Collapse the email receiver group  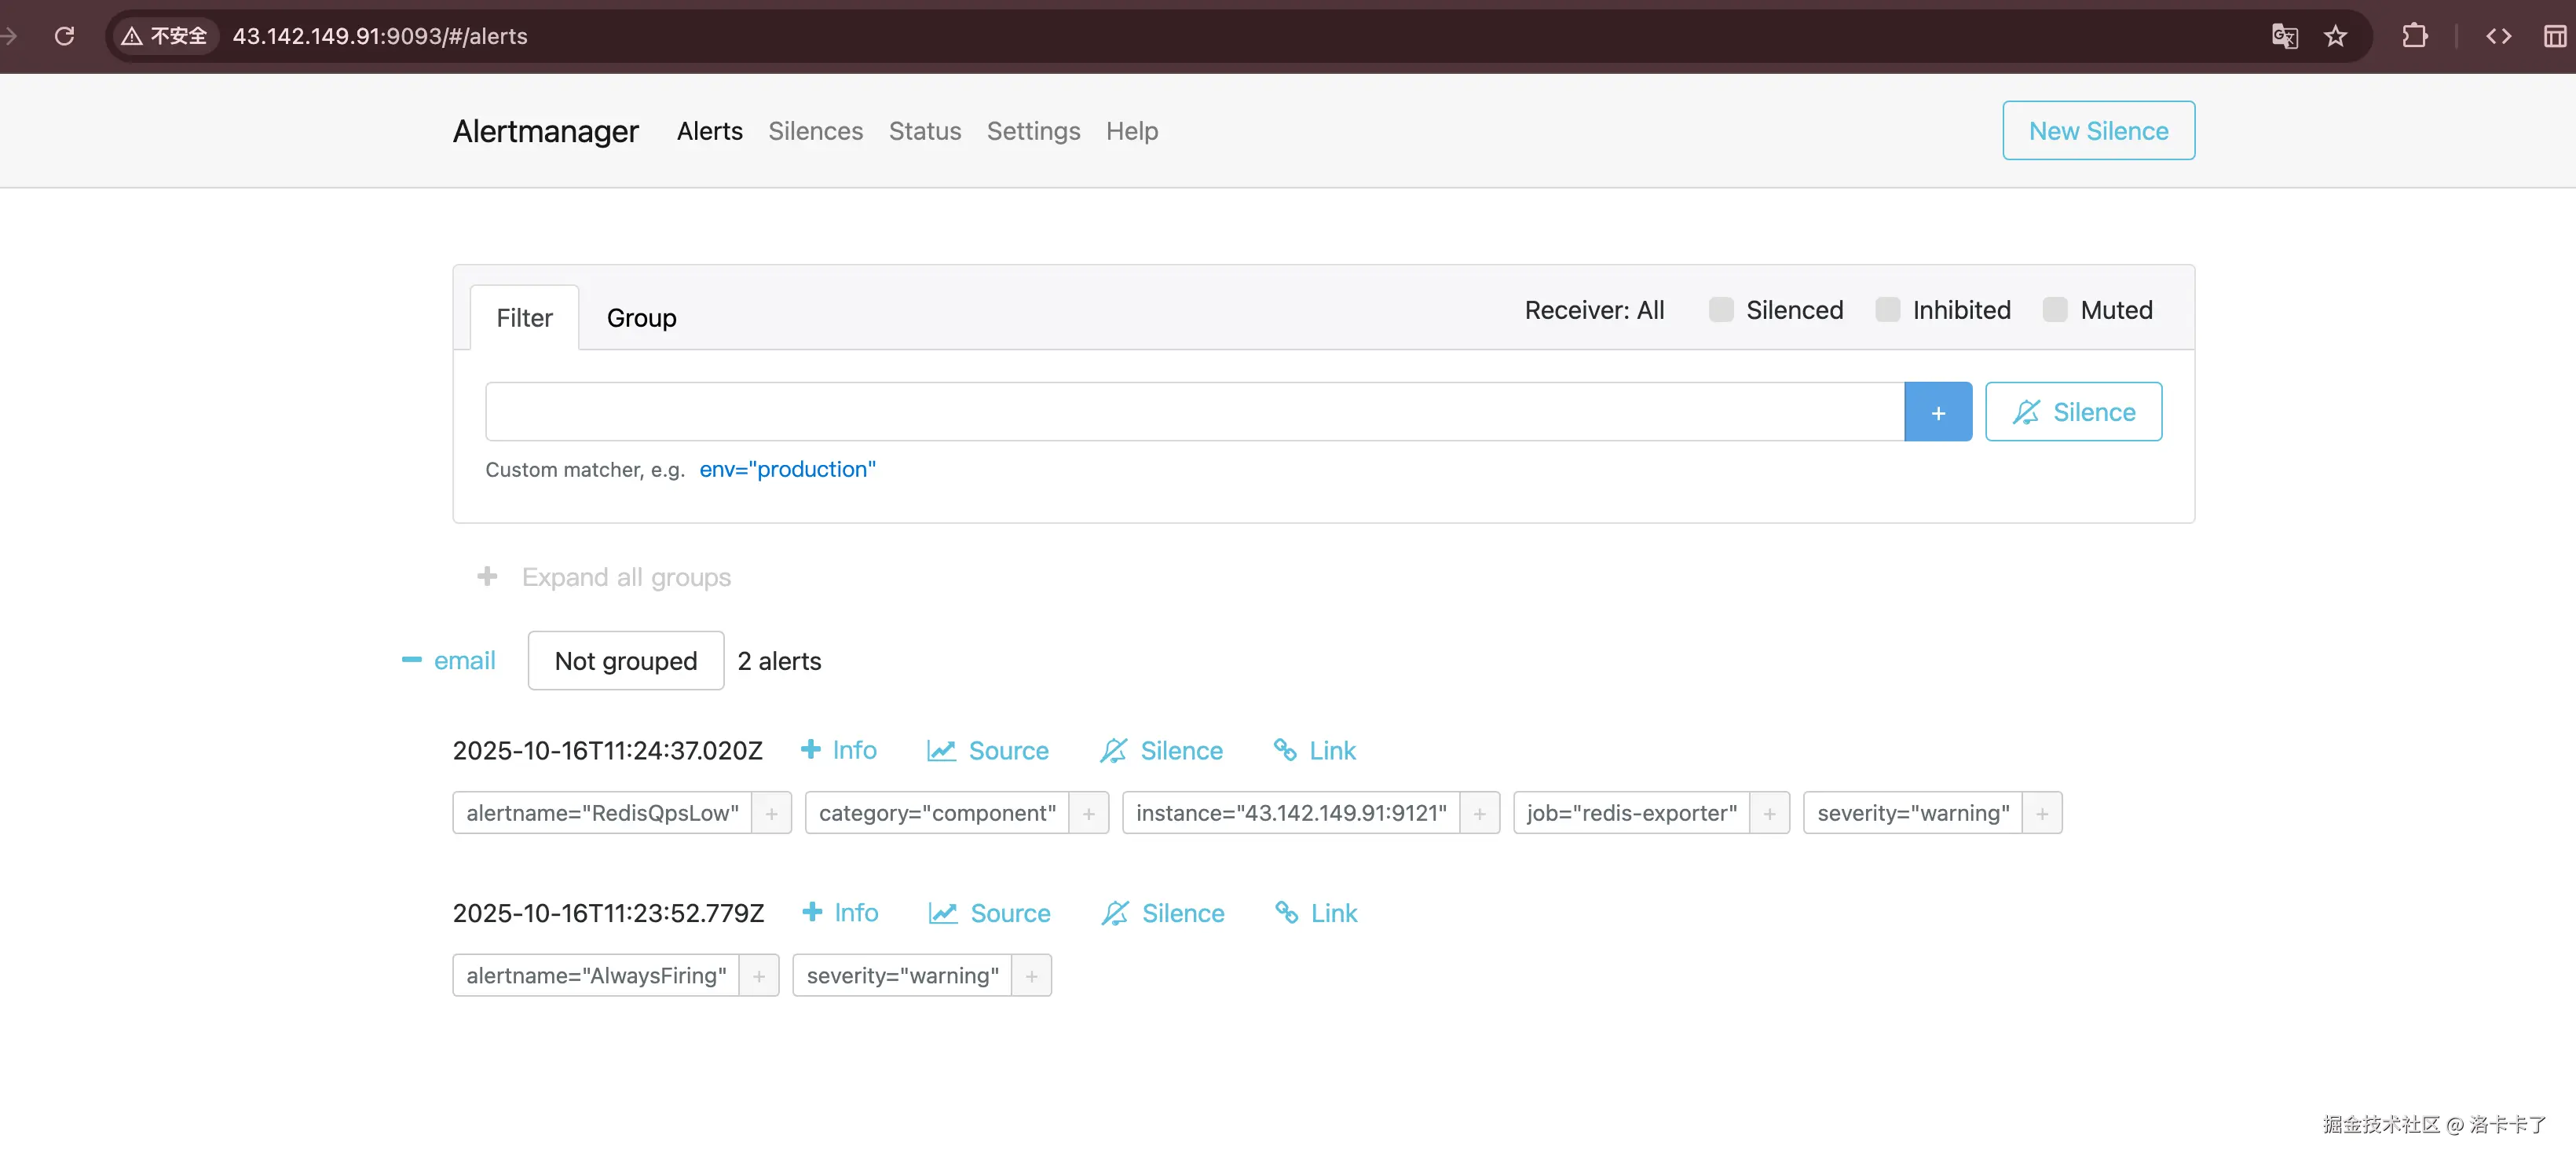pyautogui.click(x=412, y=660)
